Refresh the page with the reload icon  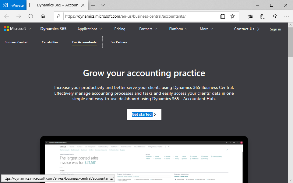pos(31,16)
